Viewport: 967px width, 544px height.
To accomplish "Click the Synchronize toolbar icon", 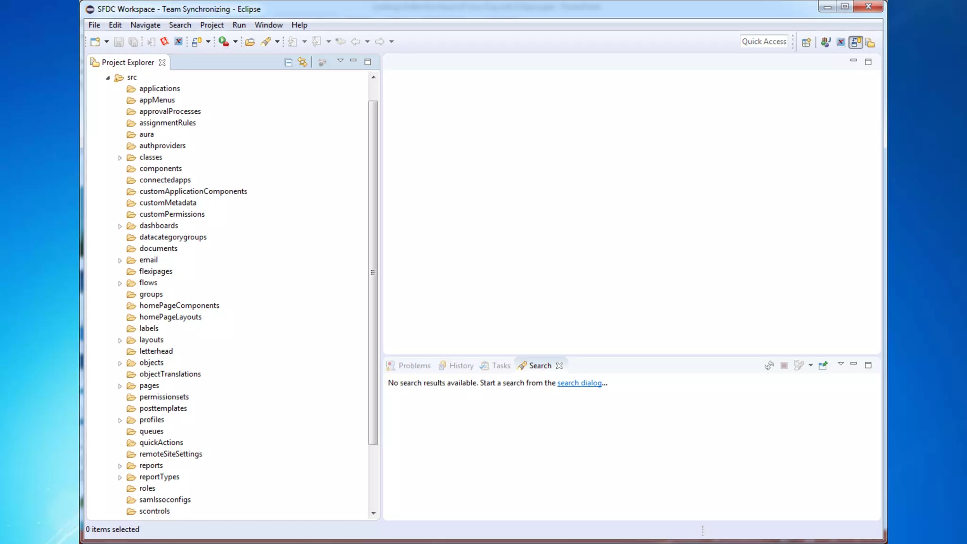I will tap(197, 42).
